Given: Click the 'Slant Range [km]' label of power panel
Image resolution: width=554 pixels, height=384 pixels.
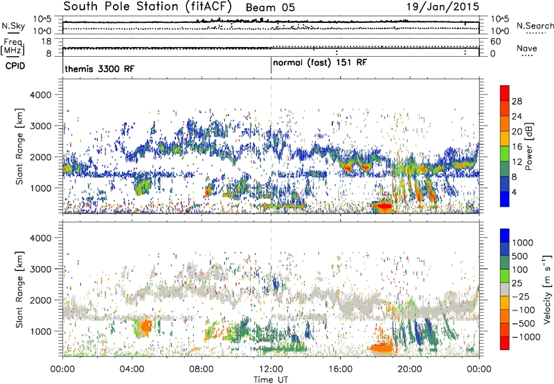Looking at the screenshot, I should tap(19, 146).
